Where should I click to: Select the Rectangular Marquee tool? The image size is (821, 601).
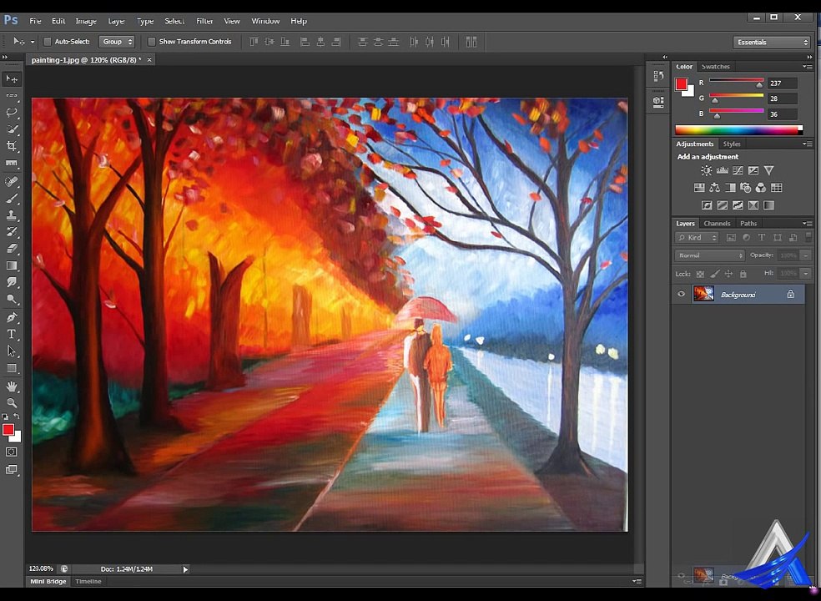click(x=12, y=96)
